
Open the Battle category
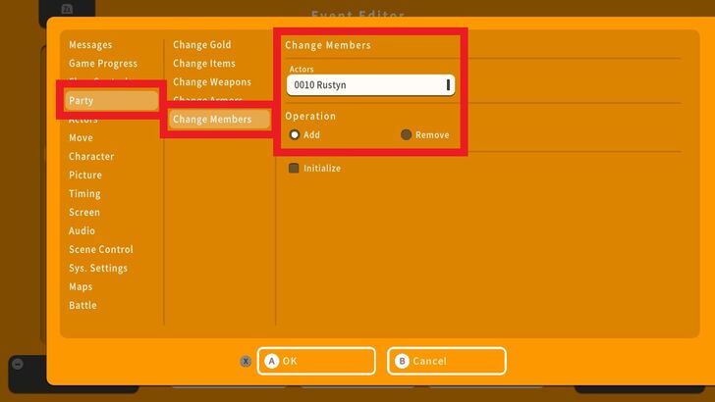[82, 306]
